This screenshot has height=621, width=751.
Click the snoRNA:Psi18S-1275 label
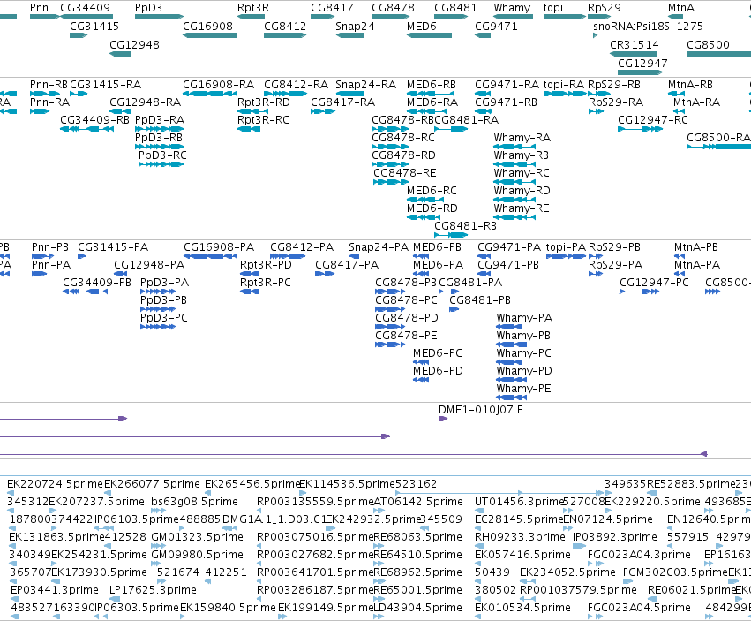[x=648, y=26]
